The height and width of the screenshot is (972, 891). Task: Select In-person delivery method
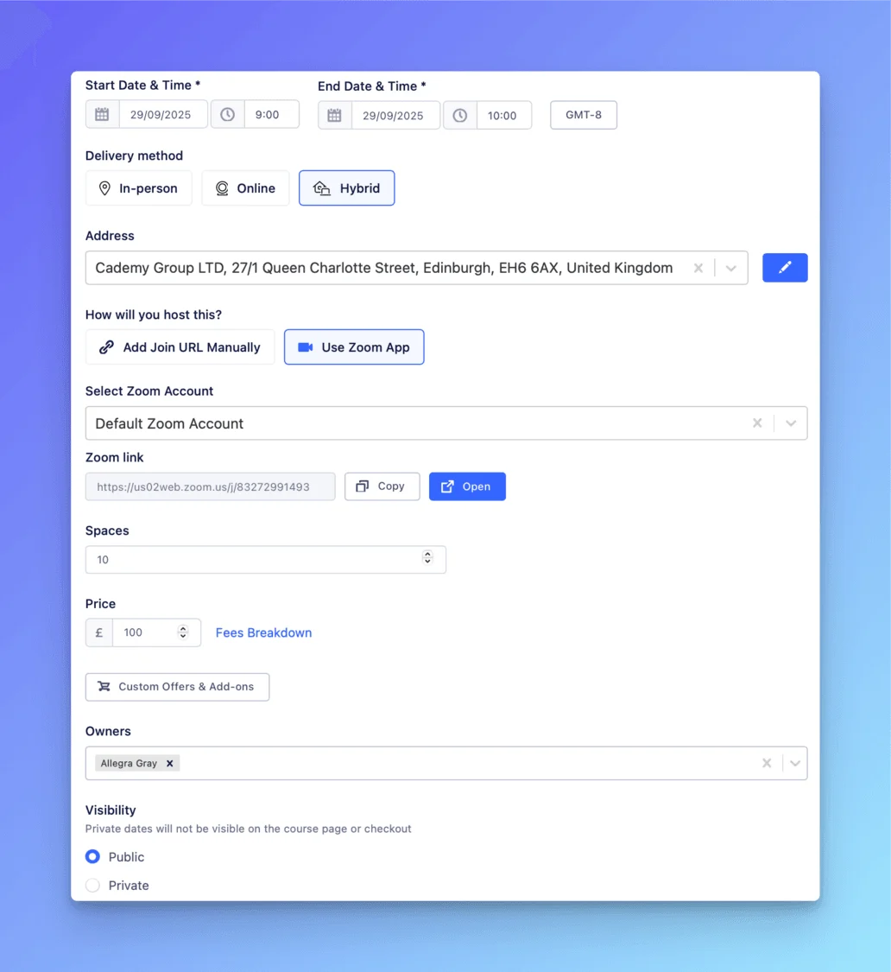pyautogui.click(x=139, y=187)
